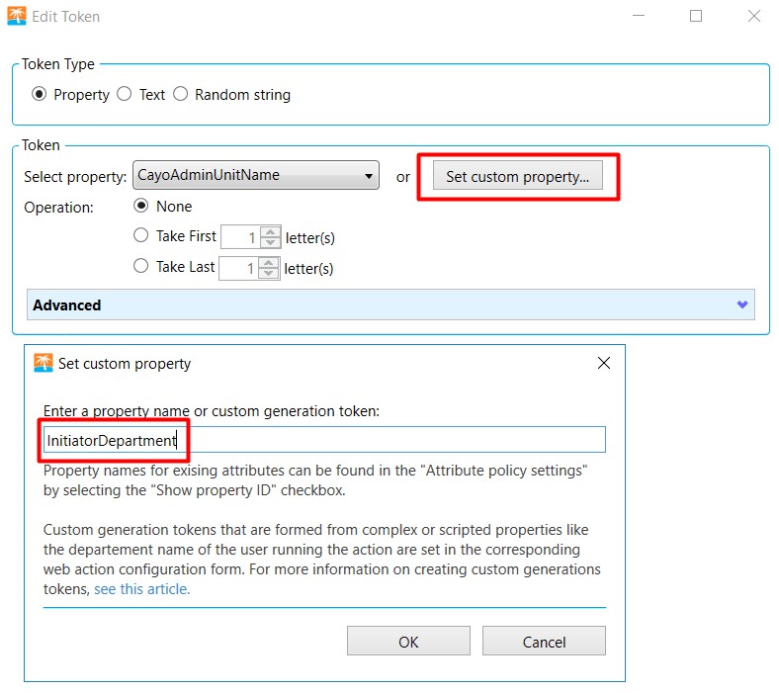Open the see this article link
Image resolution: width=779 pixels, height=693 pixels.
coord(142,589)
